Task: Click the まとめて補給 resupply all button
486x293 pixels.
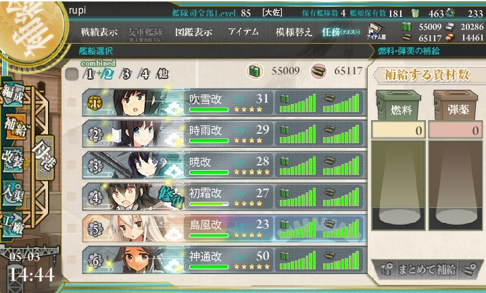Action: pos(427,269)
